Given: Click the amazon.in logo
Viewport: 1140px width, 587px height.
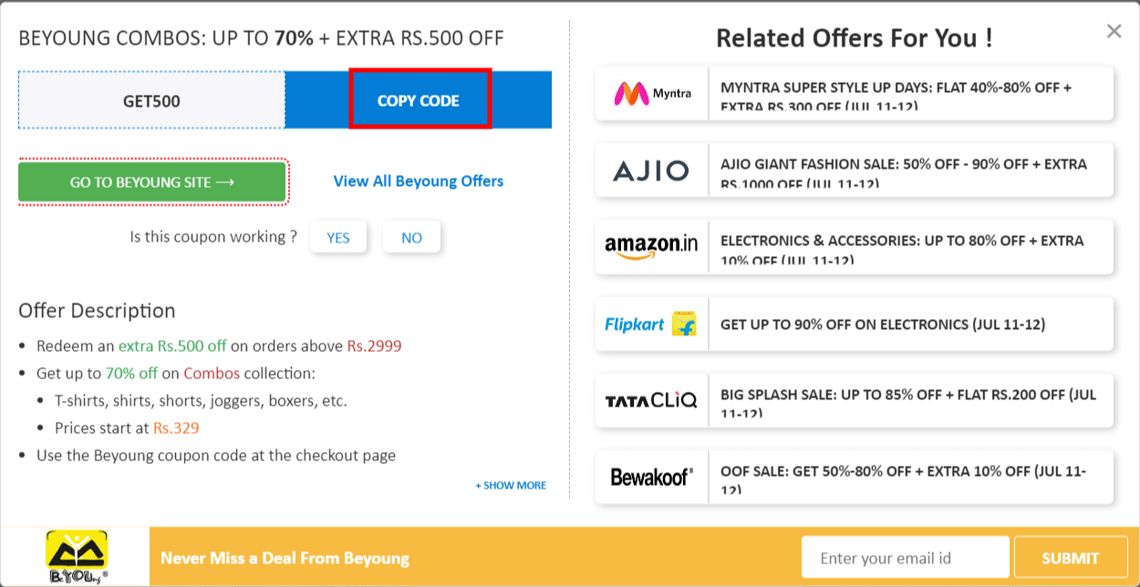Looking at the screenshot, I should click(651, 246).
